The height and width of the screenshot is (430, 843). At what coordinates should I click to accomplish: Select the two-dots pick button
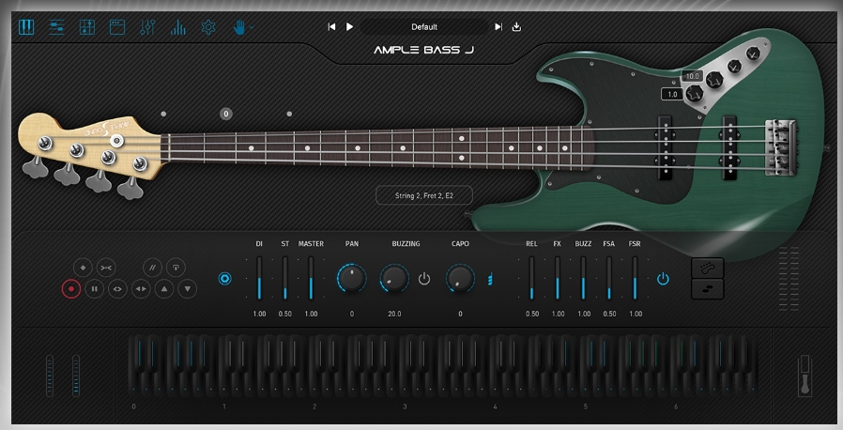click(708, 288)
